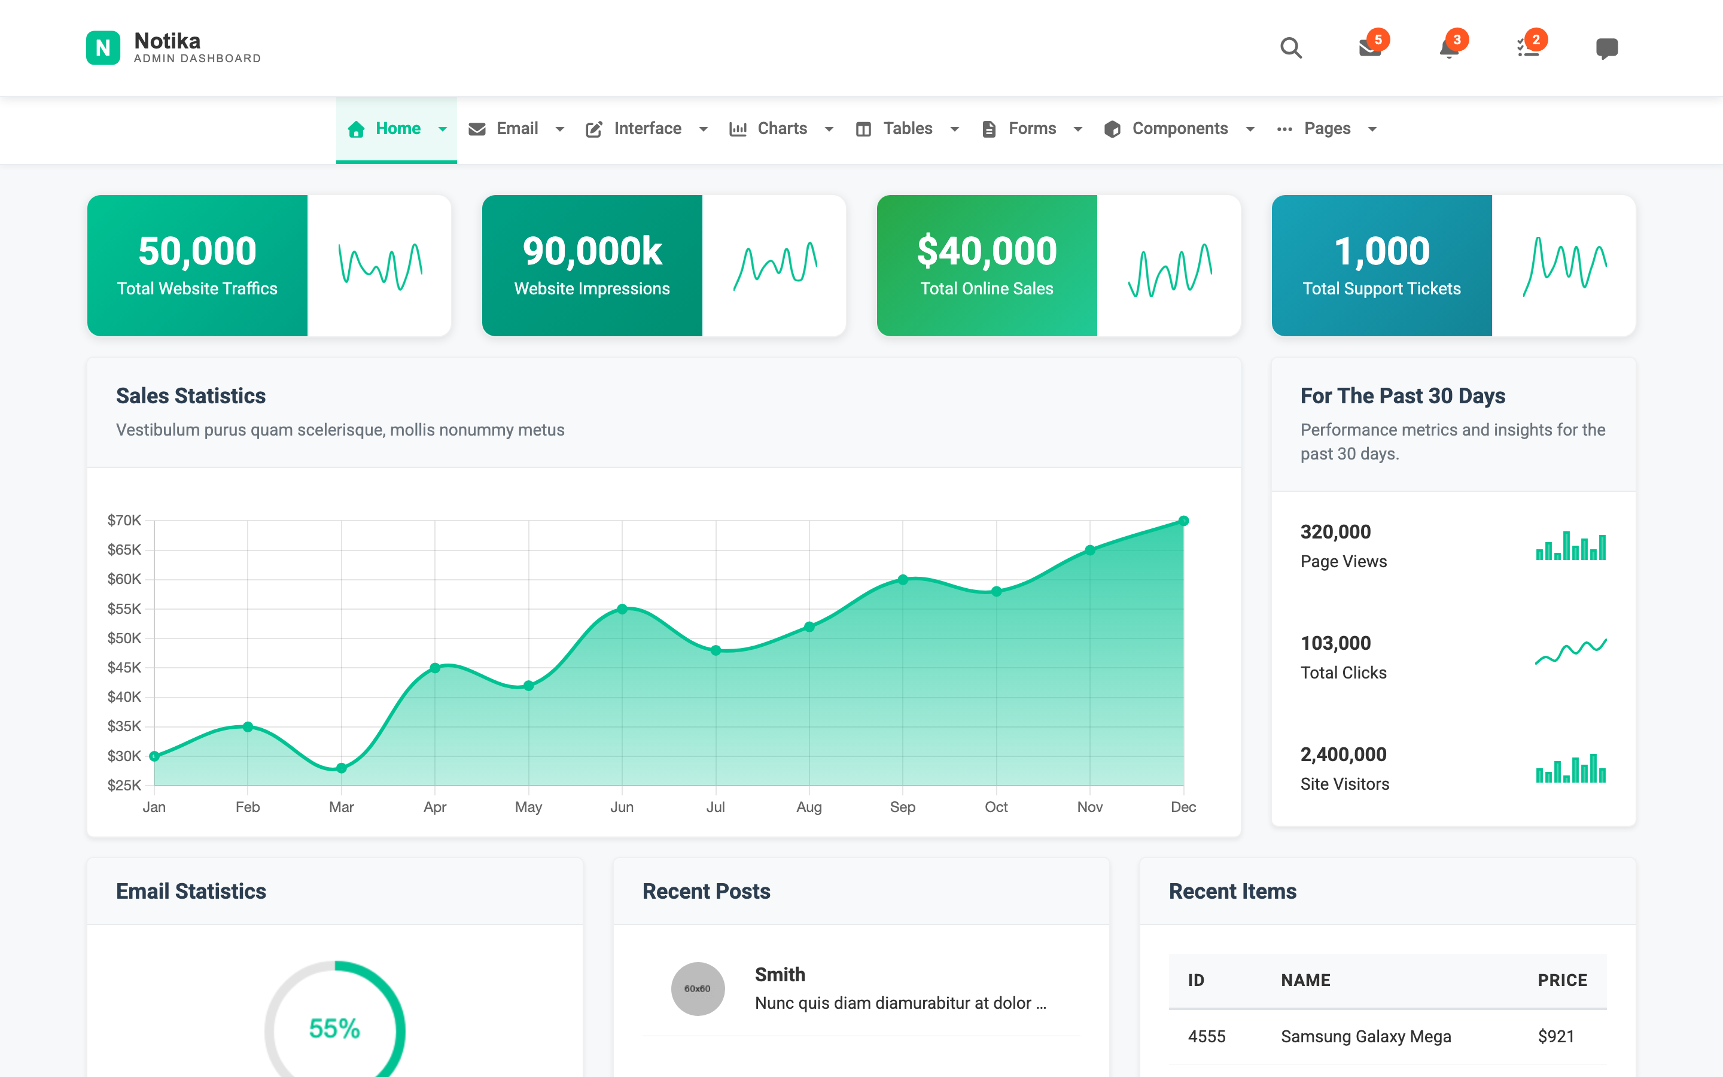
Task: Expand the Home dropdown arrow
Action: click(x=443, y=129)
